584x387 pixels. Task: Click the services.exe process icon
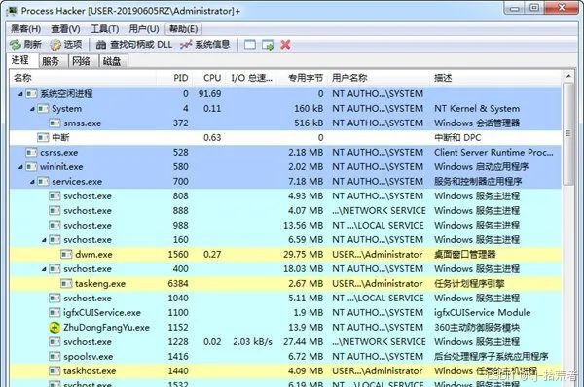[x=43, y=182]
